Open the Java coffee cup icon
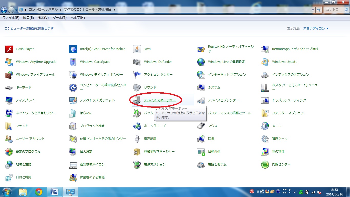This screenshot has height=197, width=350. pos(137,49)
